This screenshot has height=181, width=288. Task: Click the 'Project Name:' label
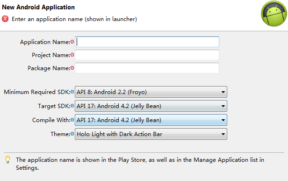point(51,55)
